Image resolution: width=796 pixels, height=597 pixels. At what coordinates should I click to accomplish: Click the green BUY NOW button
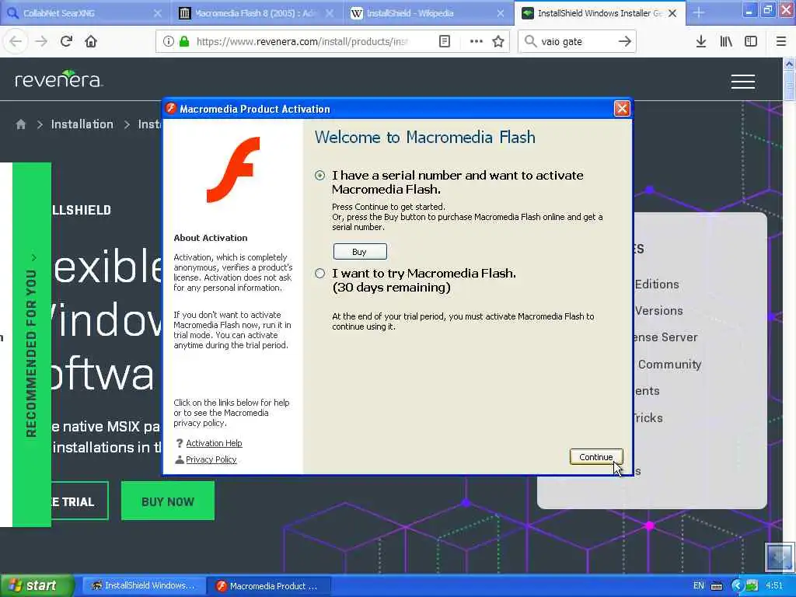[168, 501]
